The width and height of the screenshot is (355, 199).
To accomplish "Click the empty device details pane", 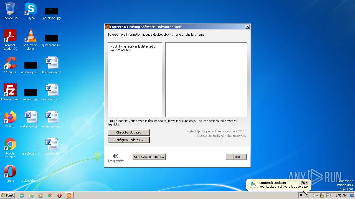I will pyautogui.click(x=206, y=80).
